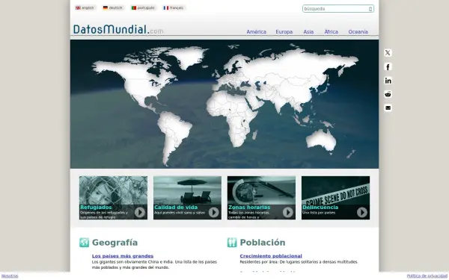
Task: Share page on X (Twitter) icon
Action: point(388,53)
